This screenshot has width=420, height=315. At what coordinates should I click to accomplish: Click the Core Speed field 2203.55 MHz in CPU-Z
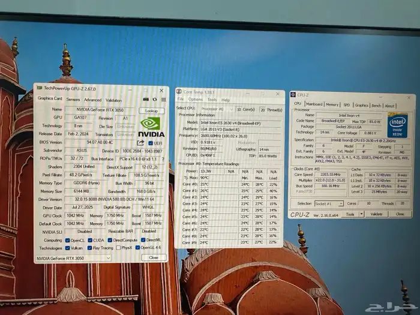[331, 175]
